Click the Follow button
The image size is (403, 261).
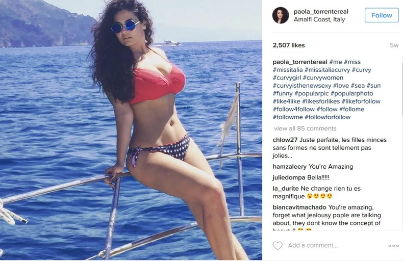click(382, 15)
